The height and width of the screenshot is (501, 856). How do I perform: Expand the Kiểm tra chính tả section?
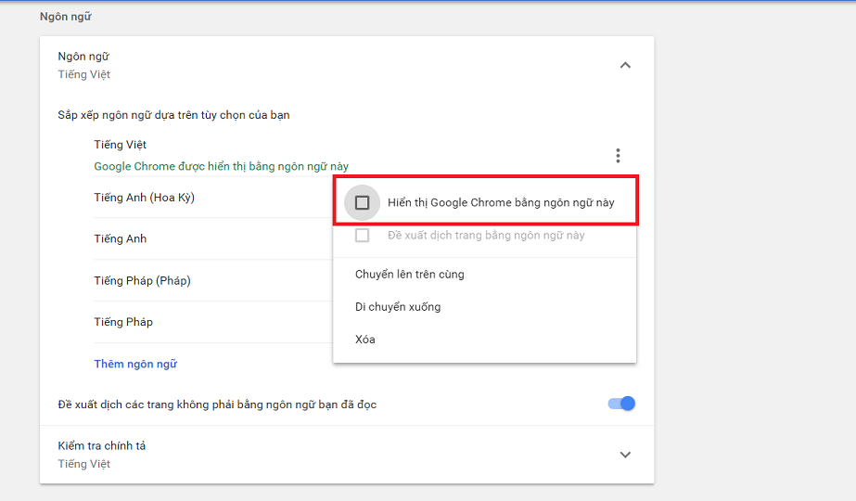tap(626, 455)
